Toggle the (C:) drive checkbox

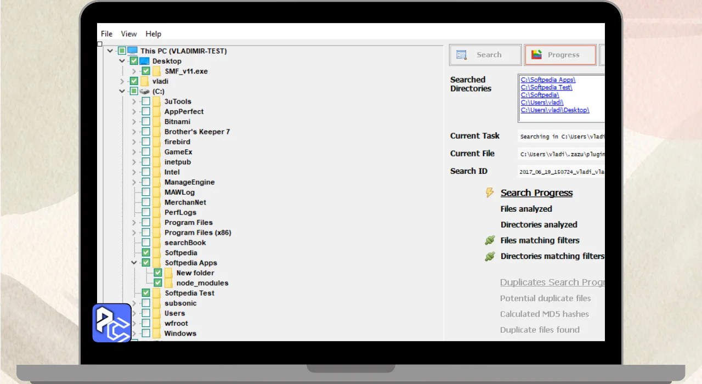click(134, 91)
